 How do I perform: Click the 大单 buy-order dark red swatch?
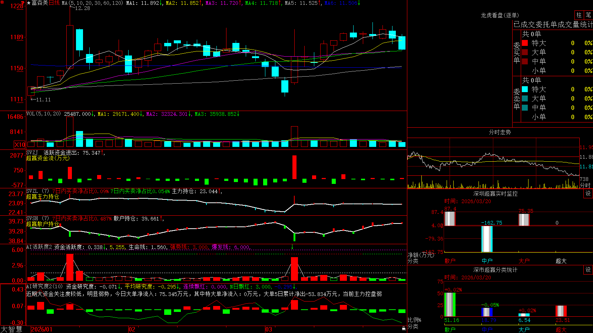[525, 52]
